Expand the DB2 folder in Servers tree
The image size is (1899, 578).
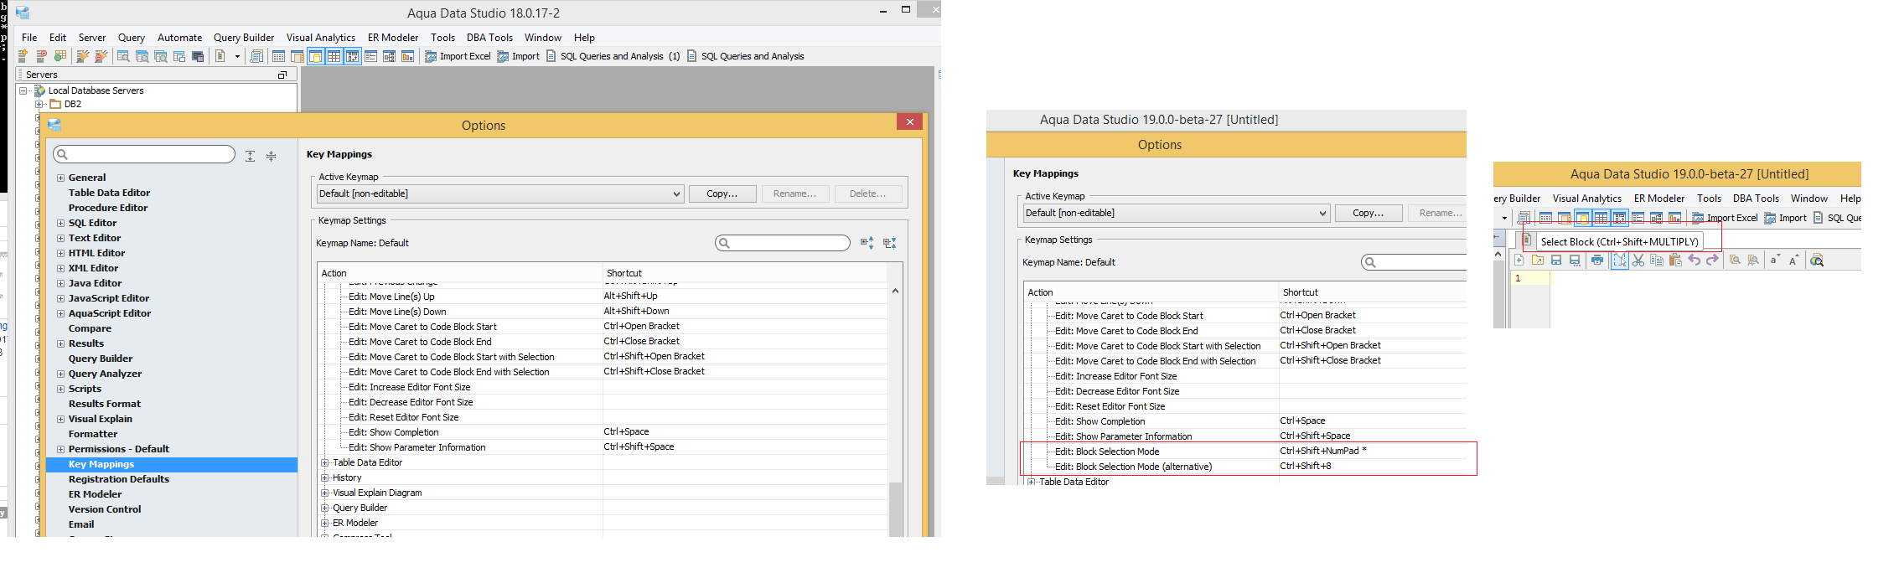coord(39,105)
